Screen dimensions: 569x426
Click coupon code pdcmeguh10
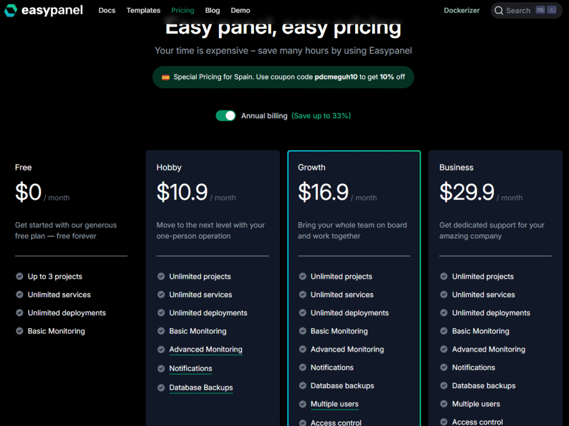(336, 77)
